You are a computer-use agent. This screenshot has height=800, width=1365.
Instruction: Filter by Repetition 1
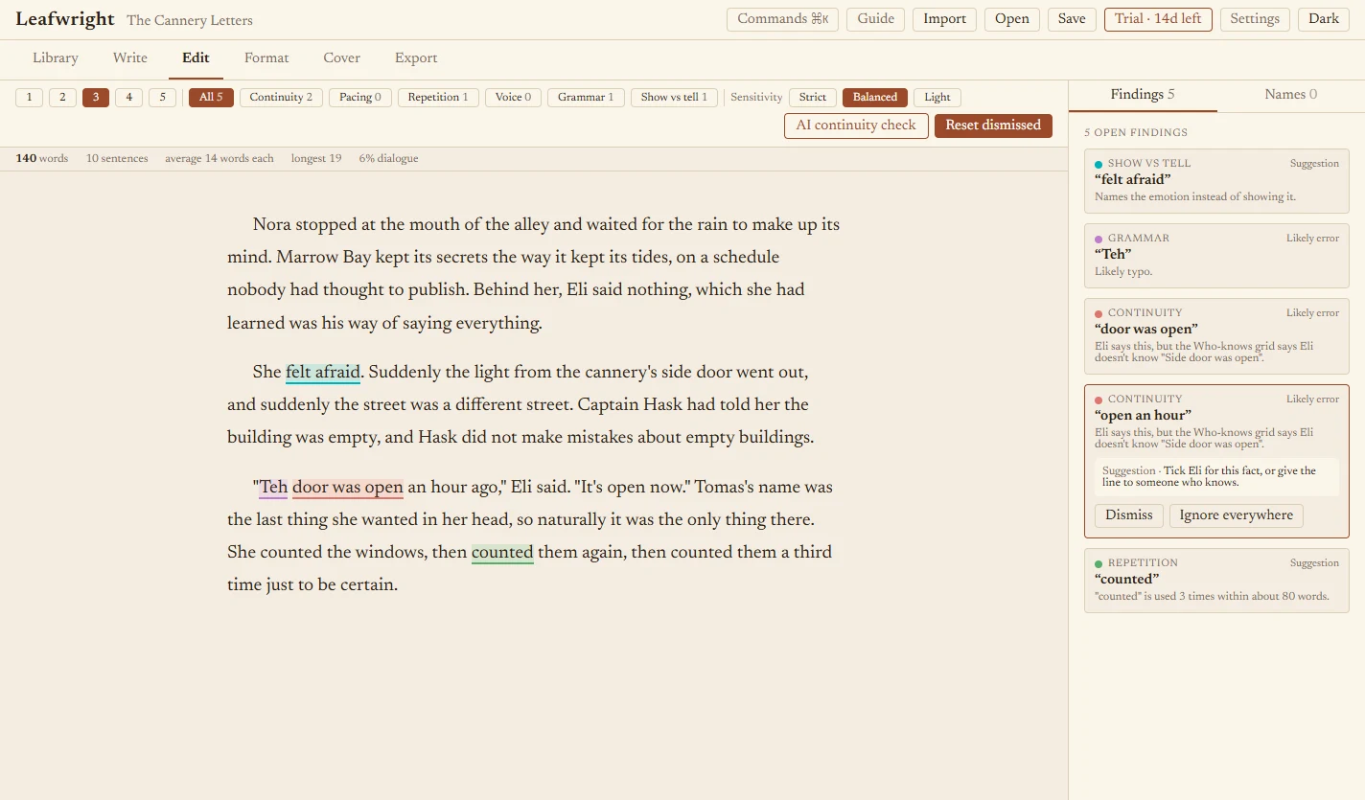click(438, 97)
